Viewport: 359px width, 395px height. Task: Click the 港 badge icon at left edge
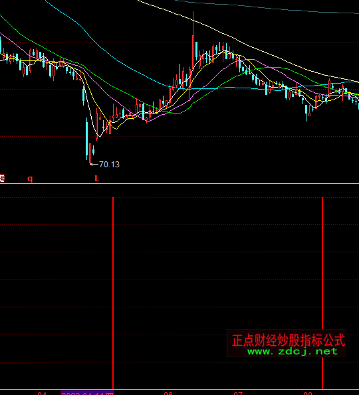click(2, 179)
